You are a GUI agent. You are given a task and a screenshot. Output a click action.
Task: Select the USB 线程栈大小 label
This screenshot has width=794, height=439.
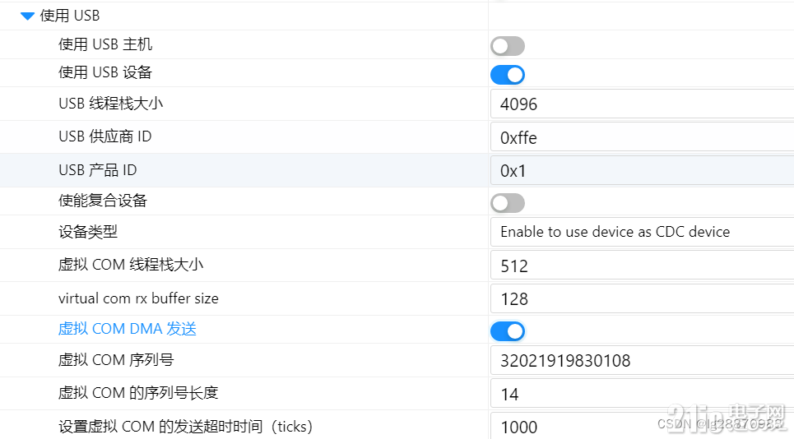coord(111,104)
